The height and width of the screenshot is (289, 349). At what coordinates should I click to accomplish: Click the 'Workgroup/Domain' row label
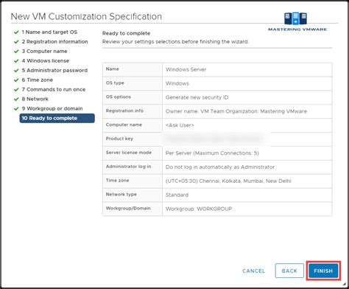click(128, 208)
